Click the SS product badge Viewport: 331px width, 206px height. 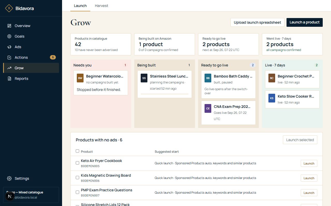[144, 78]
